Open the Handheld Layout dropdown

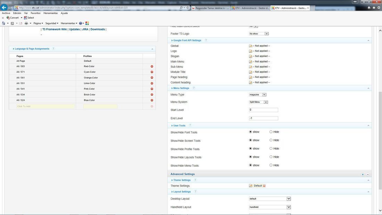[x=270, y=207]
